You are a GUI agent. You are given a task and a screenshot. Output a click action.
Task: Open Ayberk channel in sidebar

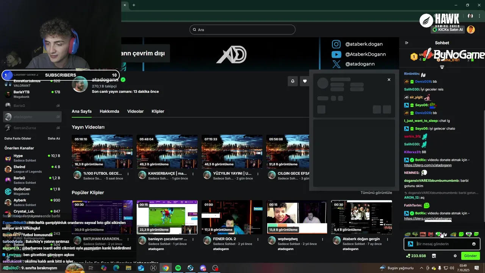point(32,202)
